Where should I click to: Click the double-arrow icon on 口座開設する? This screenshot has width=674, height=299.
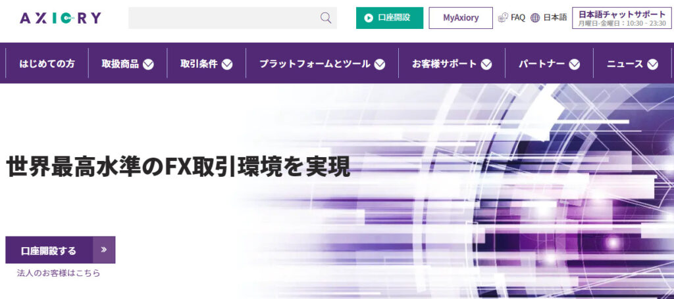coord(104,250)
